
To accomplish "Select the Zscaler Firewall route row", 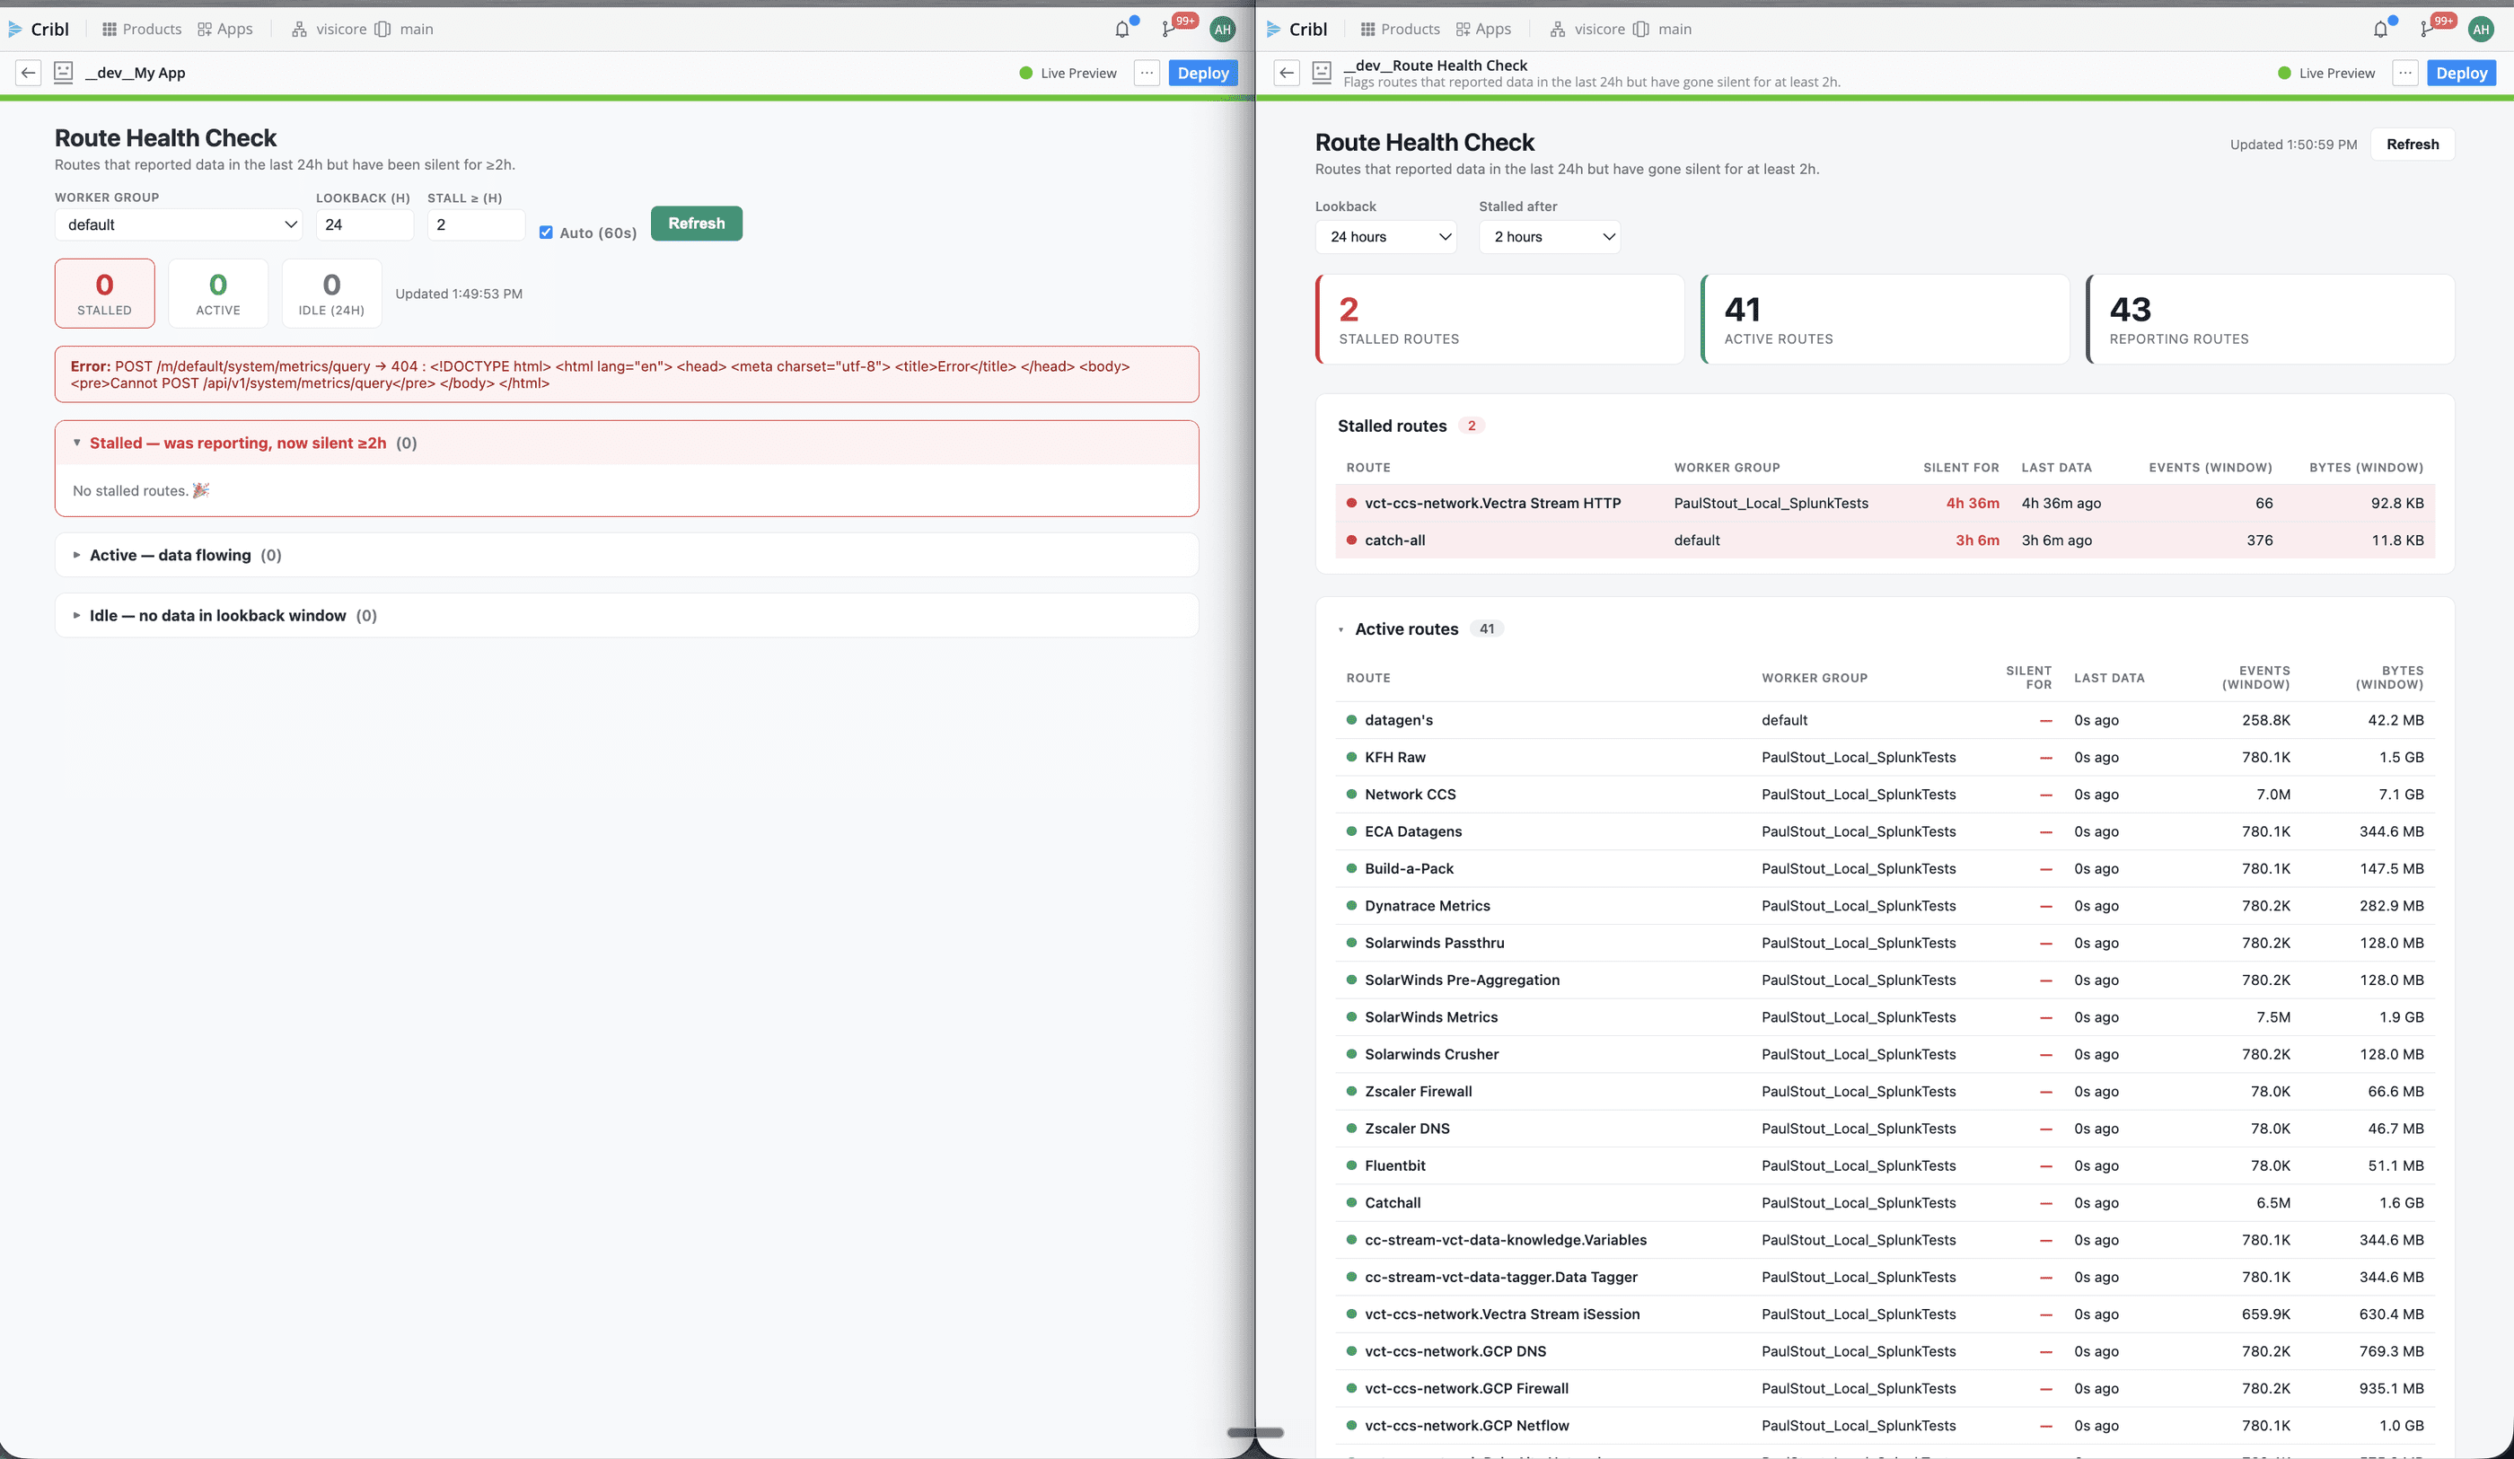I will click(x=1885, y=1091).
